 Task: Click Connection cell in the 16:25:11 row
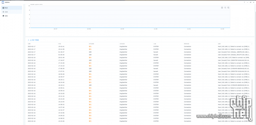click(188, 80)
